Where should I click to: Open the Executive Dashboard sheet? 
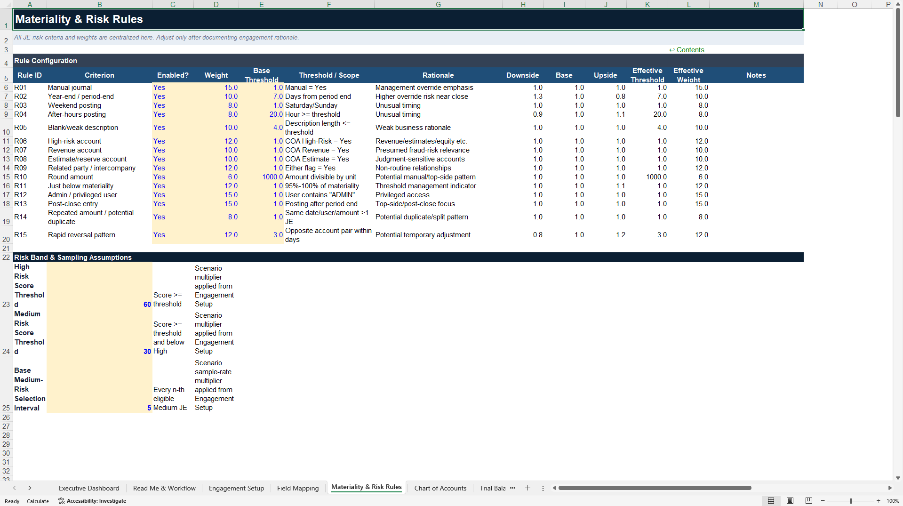click(89, 488)
